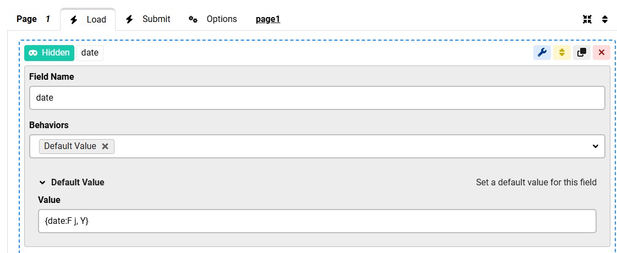This screenshot has width=617, height=253.
Task: Click the black up-down arrows icon
Action: click(605, 19)
